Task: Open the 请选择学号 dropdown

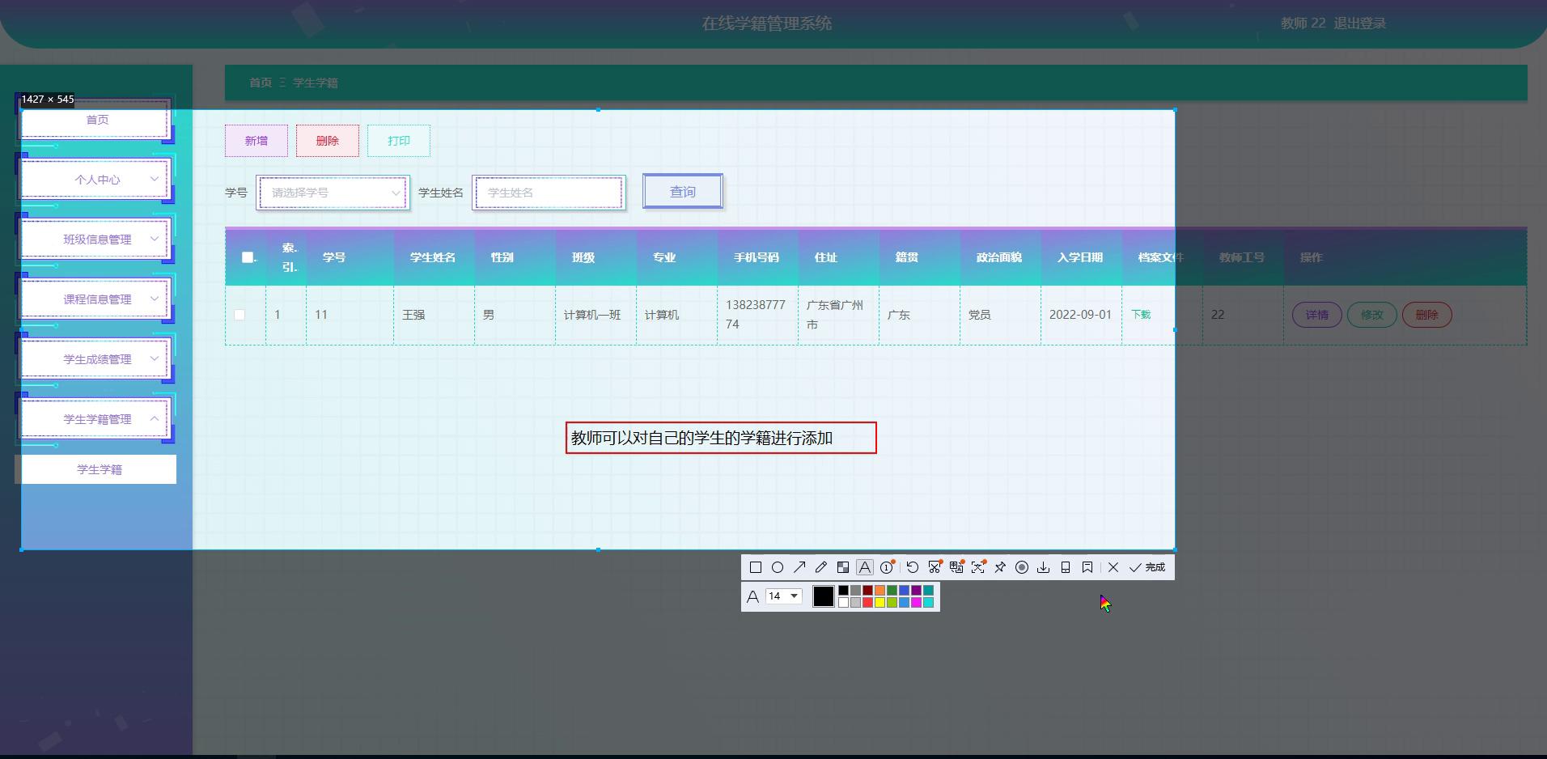Action: click(333, 193)
